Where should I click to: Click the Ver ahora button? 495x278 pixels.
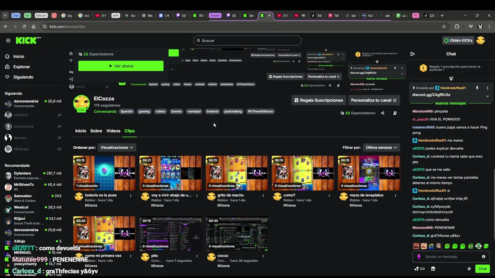point(121,66)
